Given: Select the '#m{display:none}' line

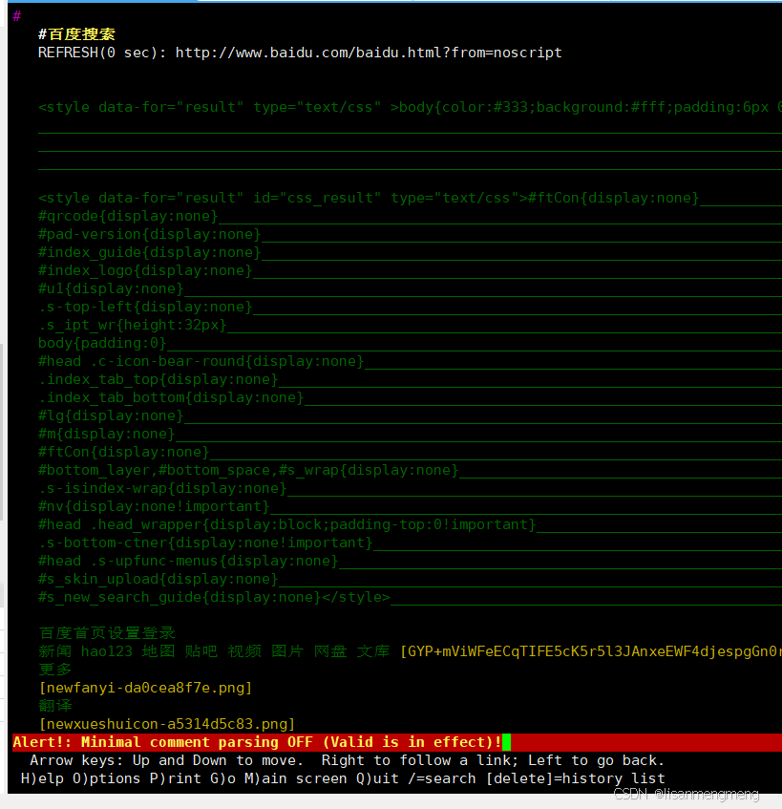Looking at the screenshot, I should pos(107,434).
